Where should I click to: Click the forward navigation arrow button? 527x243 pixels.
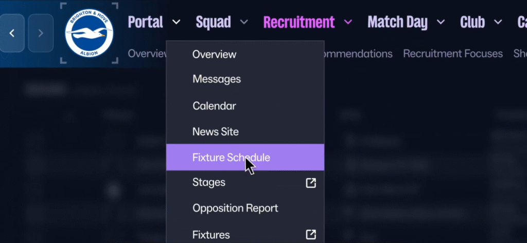[41, 33]
